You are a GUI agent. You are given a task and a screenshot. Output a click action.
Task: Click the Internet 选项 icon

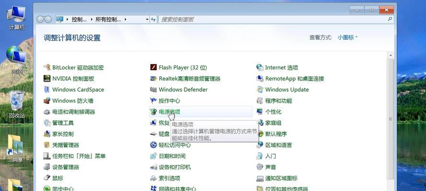pyautogui.click(x=260, y=67)
